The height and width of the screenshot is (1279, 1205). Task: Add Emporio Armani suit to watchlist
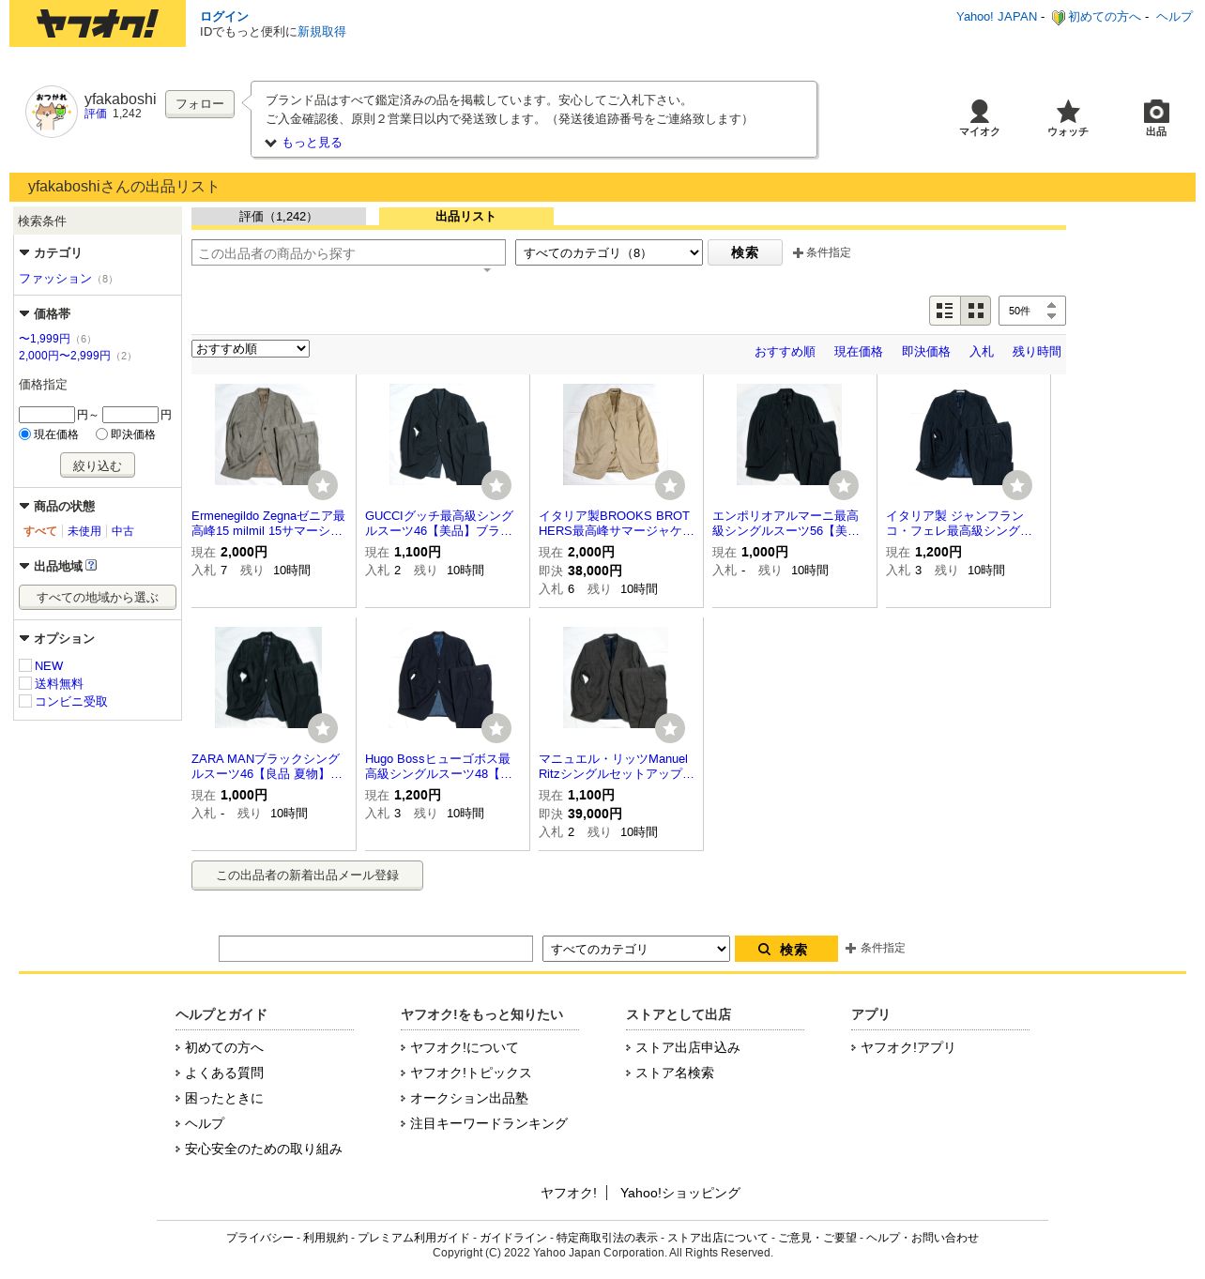coord(844,485)
